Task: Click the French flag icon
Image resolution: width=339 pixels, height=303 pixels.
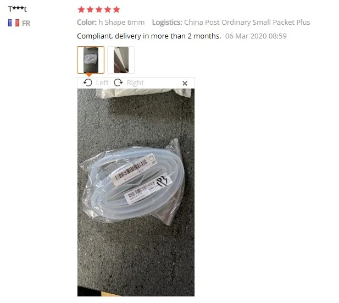Action: pyautogui.click(x=14, y=23)
